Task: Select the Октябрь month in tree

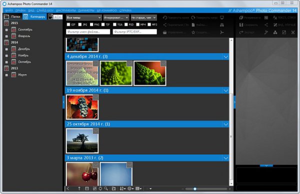Action: [24, 62]
